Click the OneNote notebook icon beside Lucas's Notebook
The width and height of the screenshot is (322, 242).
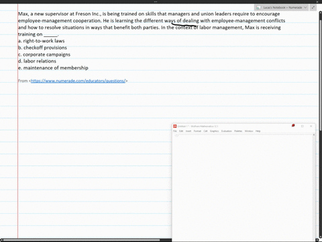coord(258,7)
